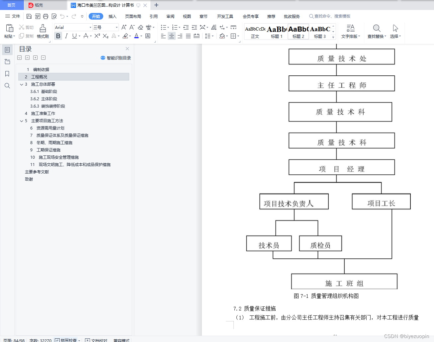Go to outline entry 工程概况
The height and width of the screenshot is (342, 434).
click(x=73, y=77)
